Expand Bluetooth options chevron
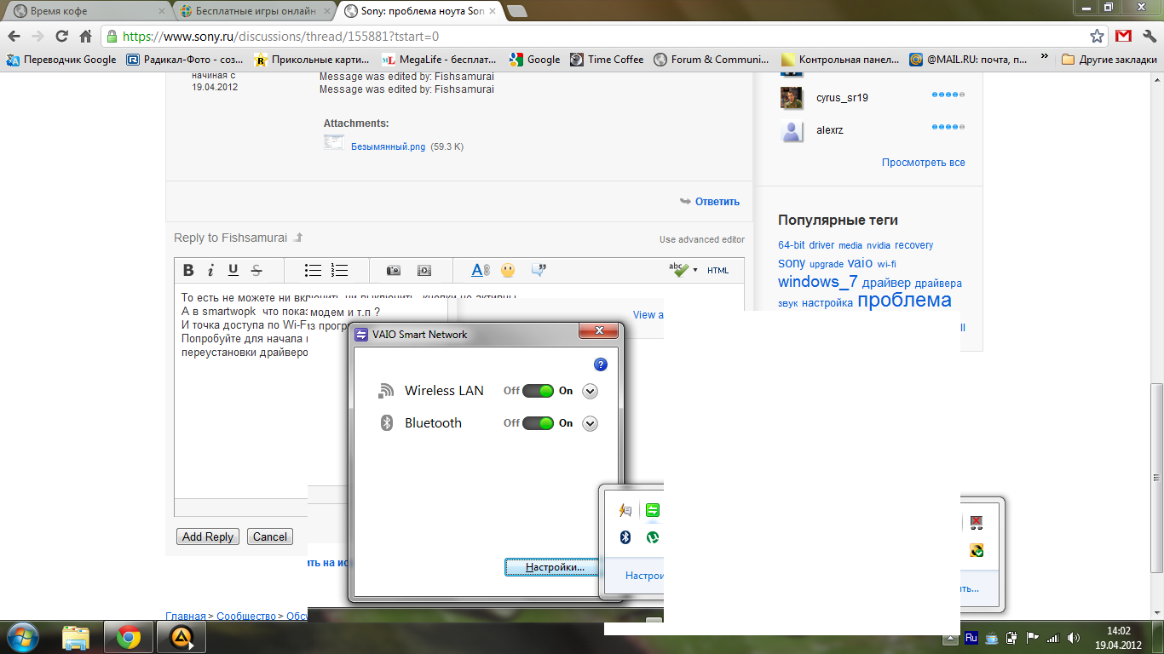The image size is (1164, 654). [x=590, y=424]
